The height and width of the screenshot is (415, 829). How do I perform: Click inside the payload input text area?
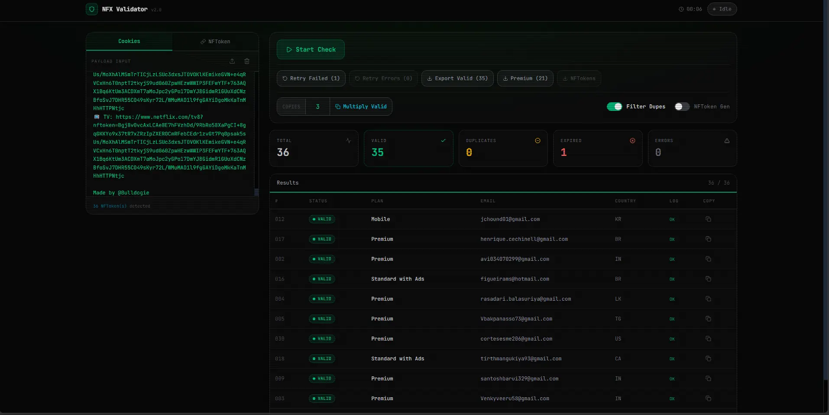[x=170, y=133]
